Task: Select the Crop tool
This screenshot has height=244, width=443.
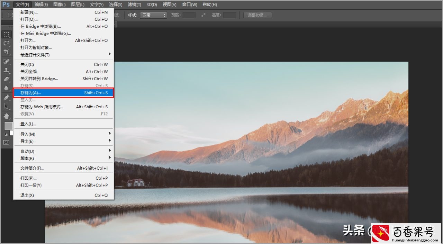Action: 7,52
